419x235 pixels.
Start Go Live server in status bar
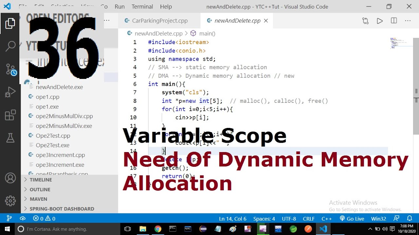[352, 219]
